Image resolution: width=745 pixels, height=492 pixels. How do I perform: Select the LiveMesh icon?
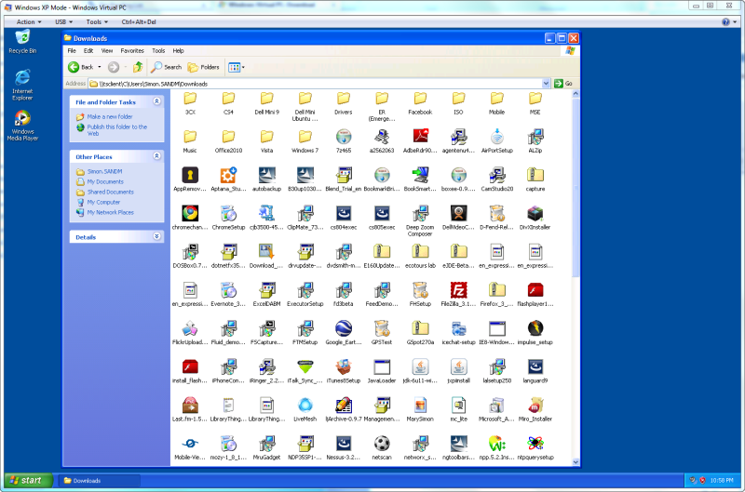pyautogui.click(x=305, y=406)
